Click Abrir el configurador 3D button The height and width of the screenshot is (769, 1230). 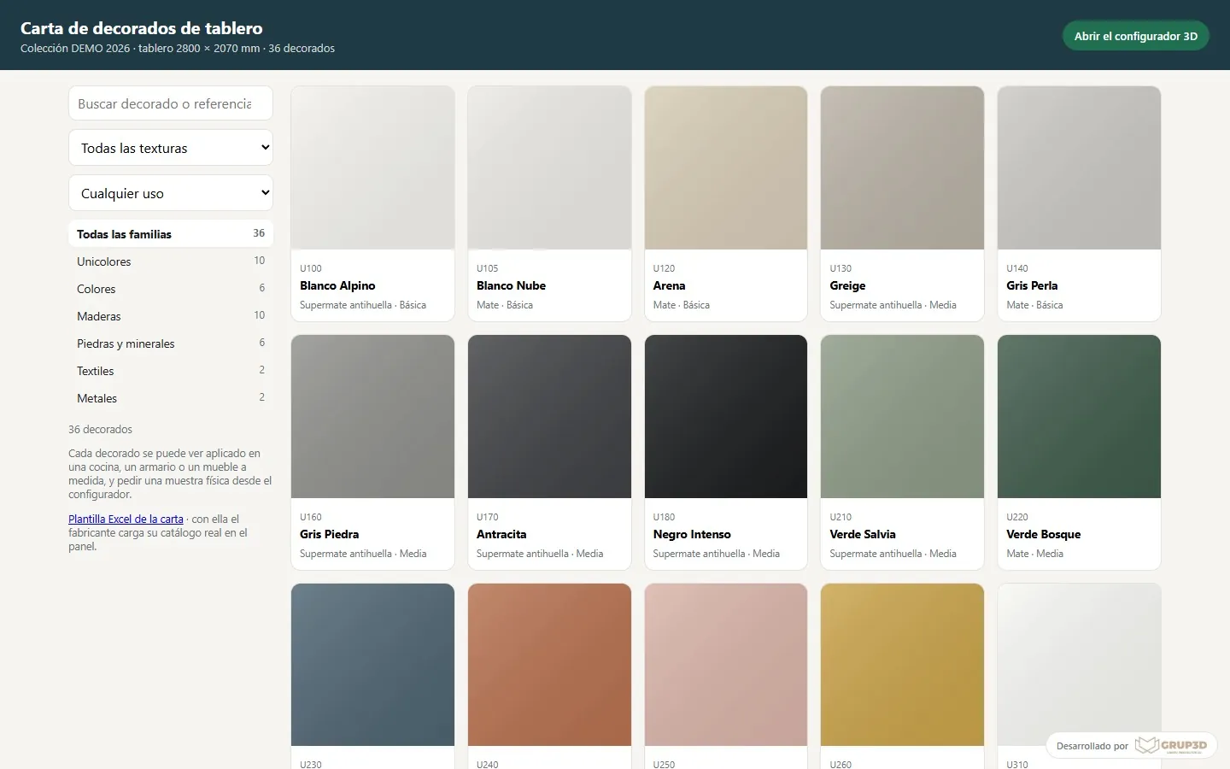[x=1135, y=36]
